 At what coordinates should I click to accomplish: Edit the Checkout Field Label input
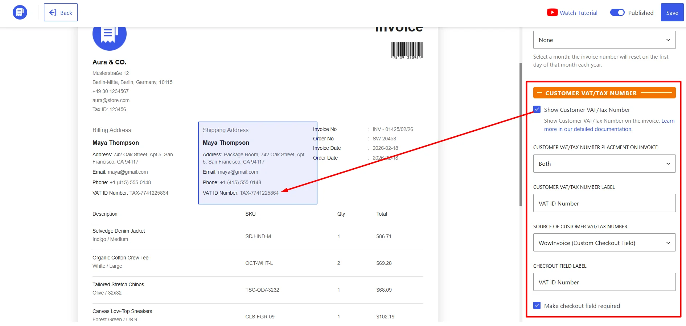[x=604, y=282]
